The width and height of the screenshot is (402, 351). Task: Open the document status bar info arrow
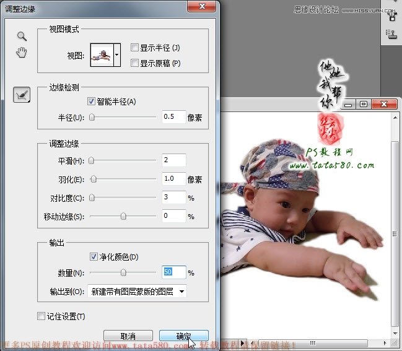pos(242,343)
